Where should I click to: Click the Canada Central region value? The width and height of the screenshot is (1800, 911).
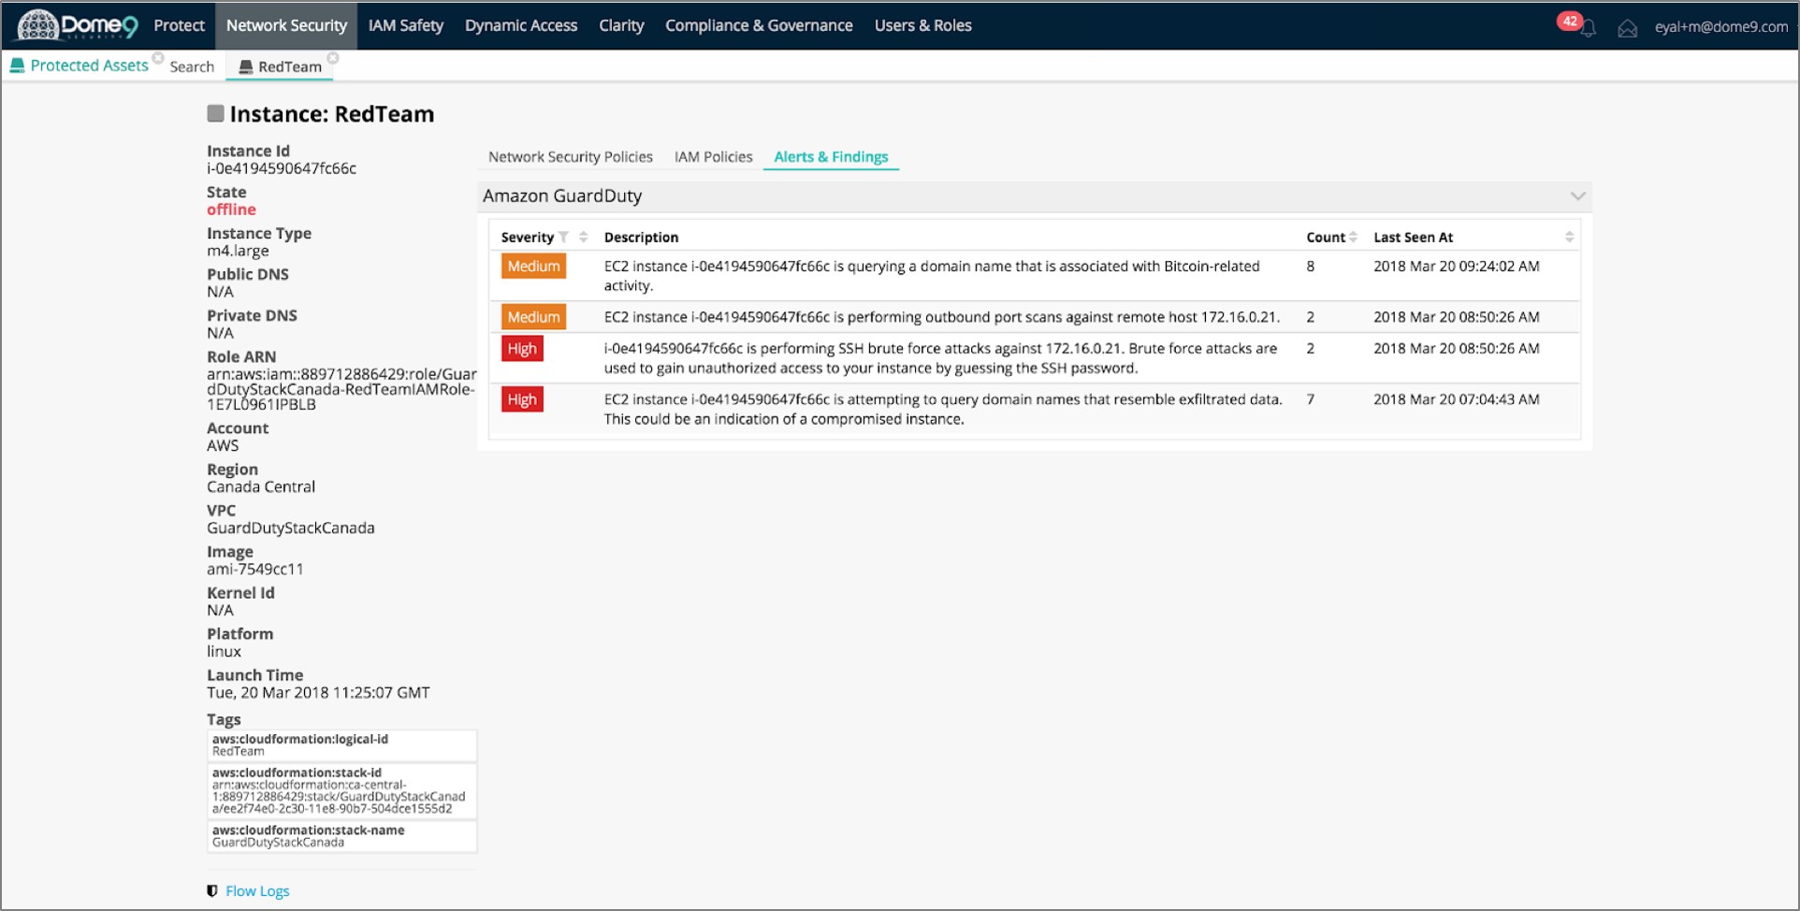pyautogui.click(x=261, y=486)
